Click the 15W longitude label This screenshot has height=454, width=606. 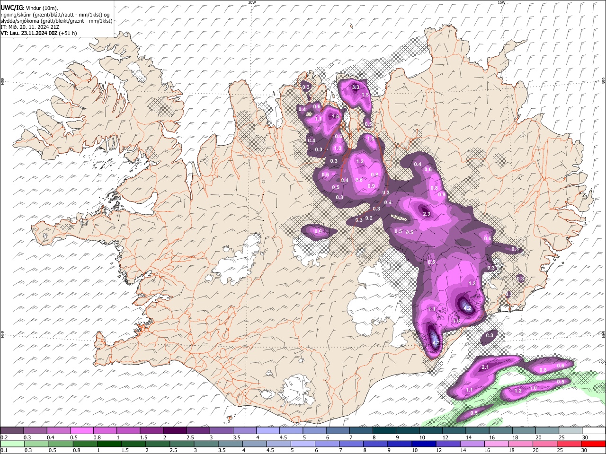(501, 2)
